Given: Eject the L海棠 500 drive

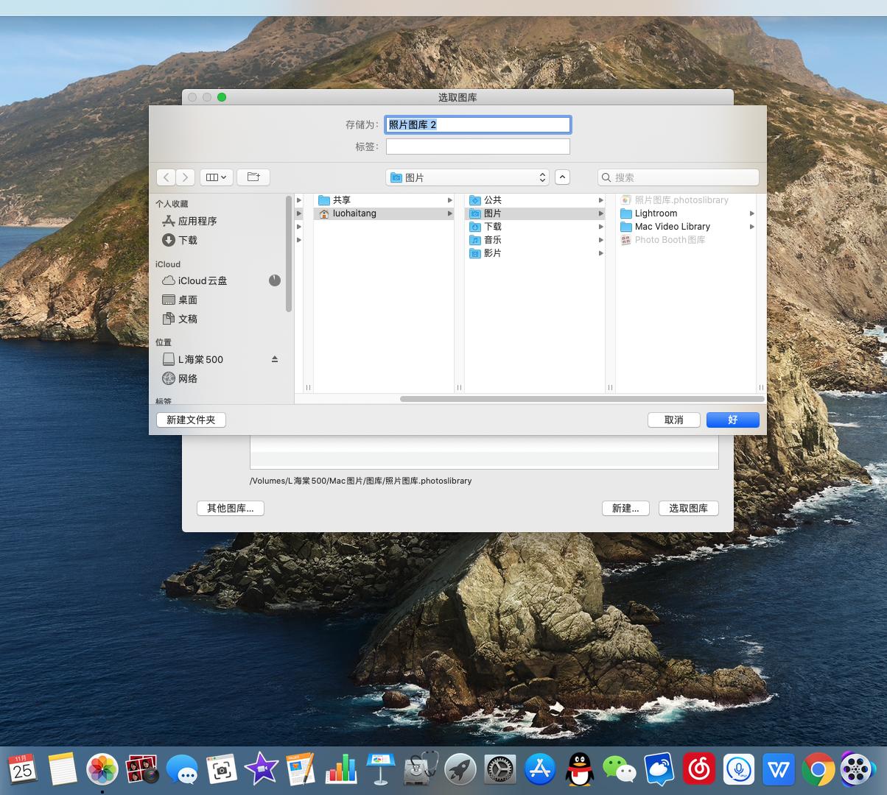Looking at the screenshot, I should (275, 359).
